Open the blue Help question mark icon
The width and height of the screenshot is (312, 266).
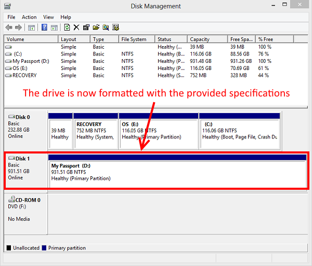(x=44, y=27)
